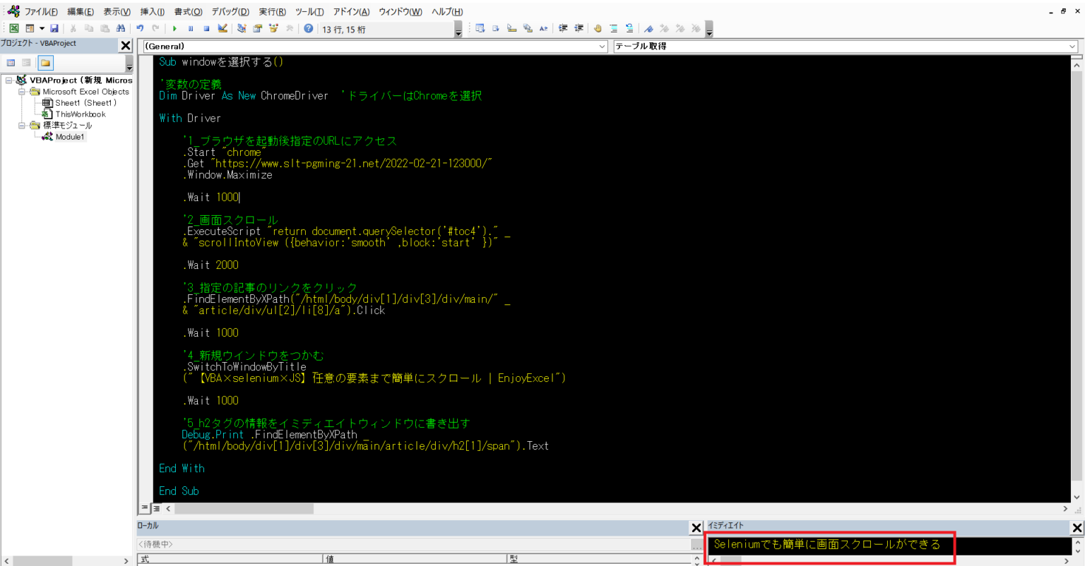Click the Reset icon to stop execution

(x=206, y=28)
